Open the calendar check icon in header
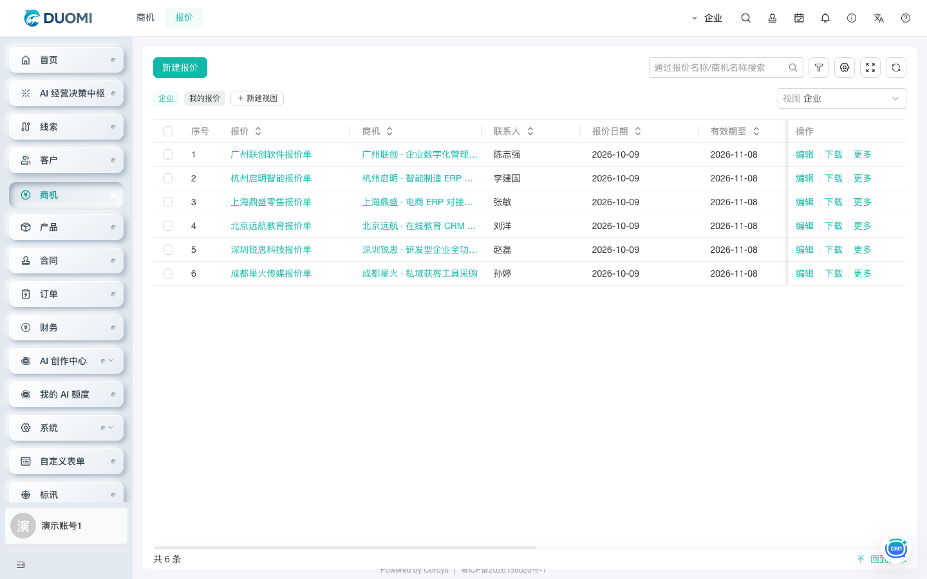This screenshot has width=927, height=579. (799, 18)
